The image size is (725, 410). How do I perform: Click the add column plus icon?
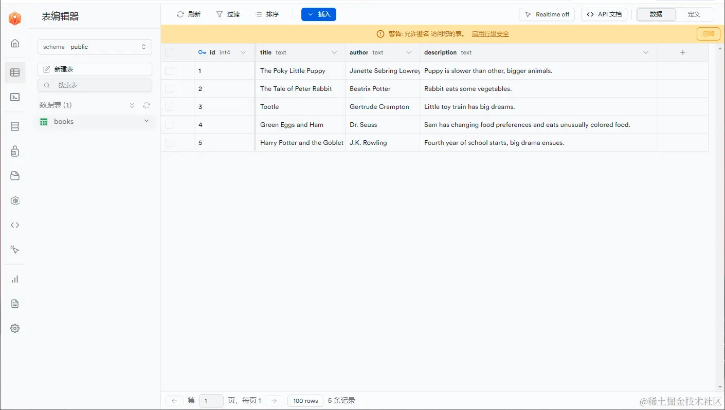683,52
